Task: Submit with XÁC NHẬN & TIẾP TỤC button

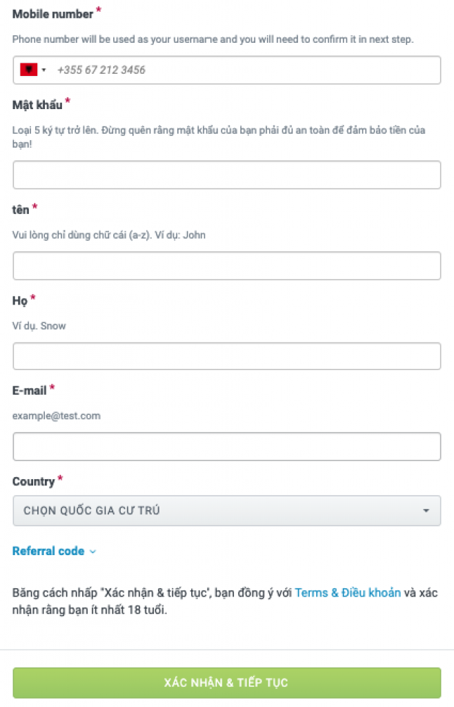Action: point(226,683)
